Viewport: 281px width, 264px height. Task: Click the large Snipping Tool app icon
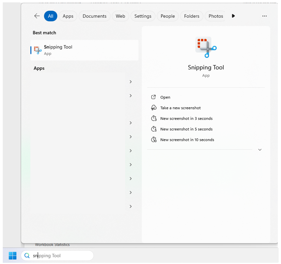pyautogui.click(x=206, y=47)
